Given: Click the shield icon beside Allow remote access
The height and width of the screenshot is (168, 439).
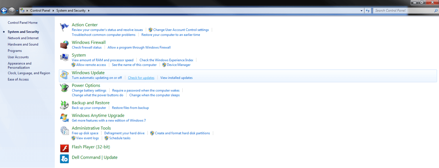Looking at the screenshot, I should 74,65.
